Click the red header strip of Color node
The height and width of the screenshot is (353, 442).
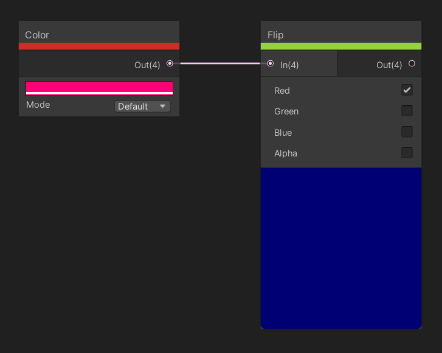(x=99, y=46)
